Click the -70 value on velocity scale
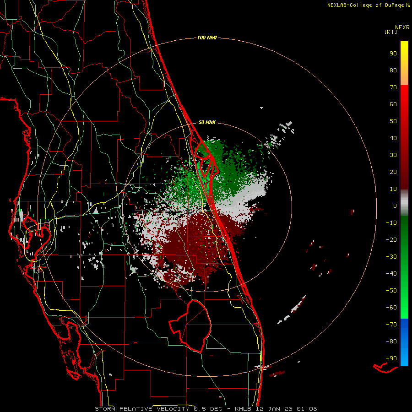This screenshot has height=412, width=412. coord(391,325)
